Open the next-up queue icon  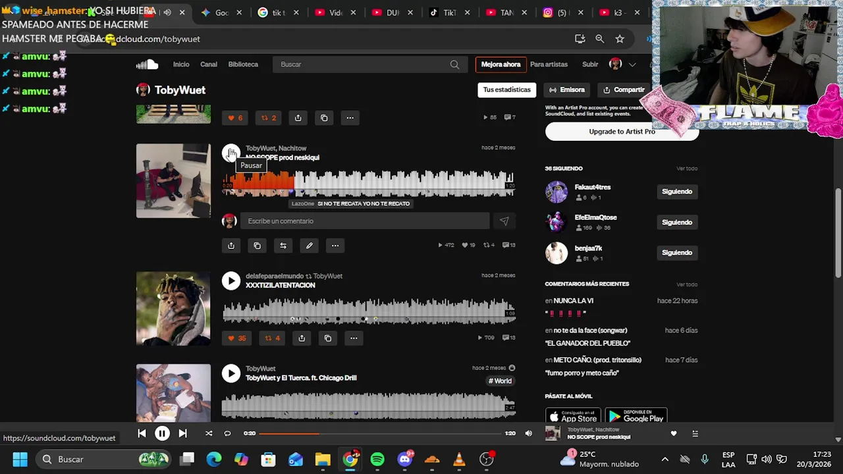[695, 433]
